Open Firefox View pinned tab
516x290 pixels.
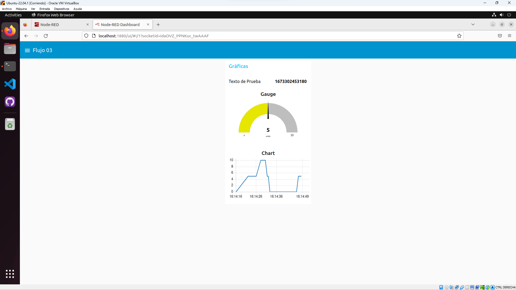(25, 25)
